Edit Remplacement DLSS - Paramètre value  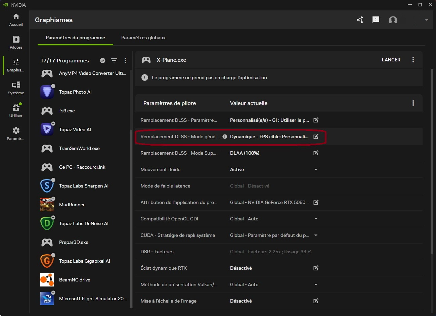[316, 120]
